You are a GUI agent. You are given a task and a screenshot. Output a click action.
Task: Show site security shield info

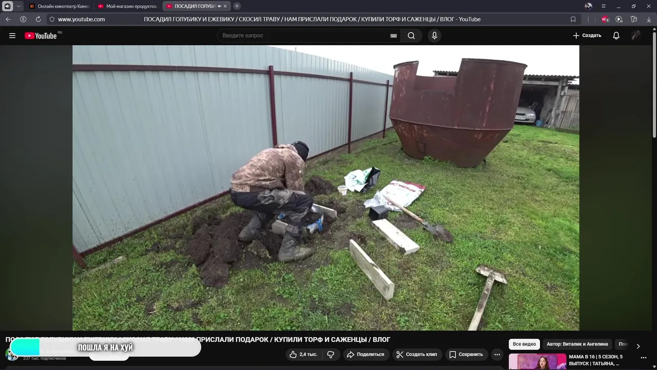[x=52, y=19]
